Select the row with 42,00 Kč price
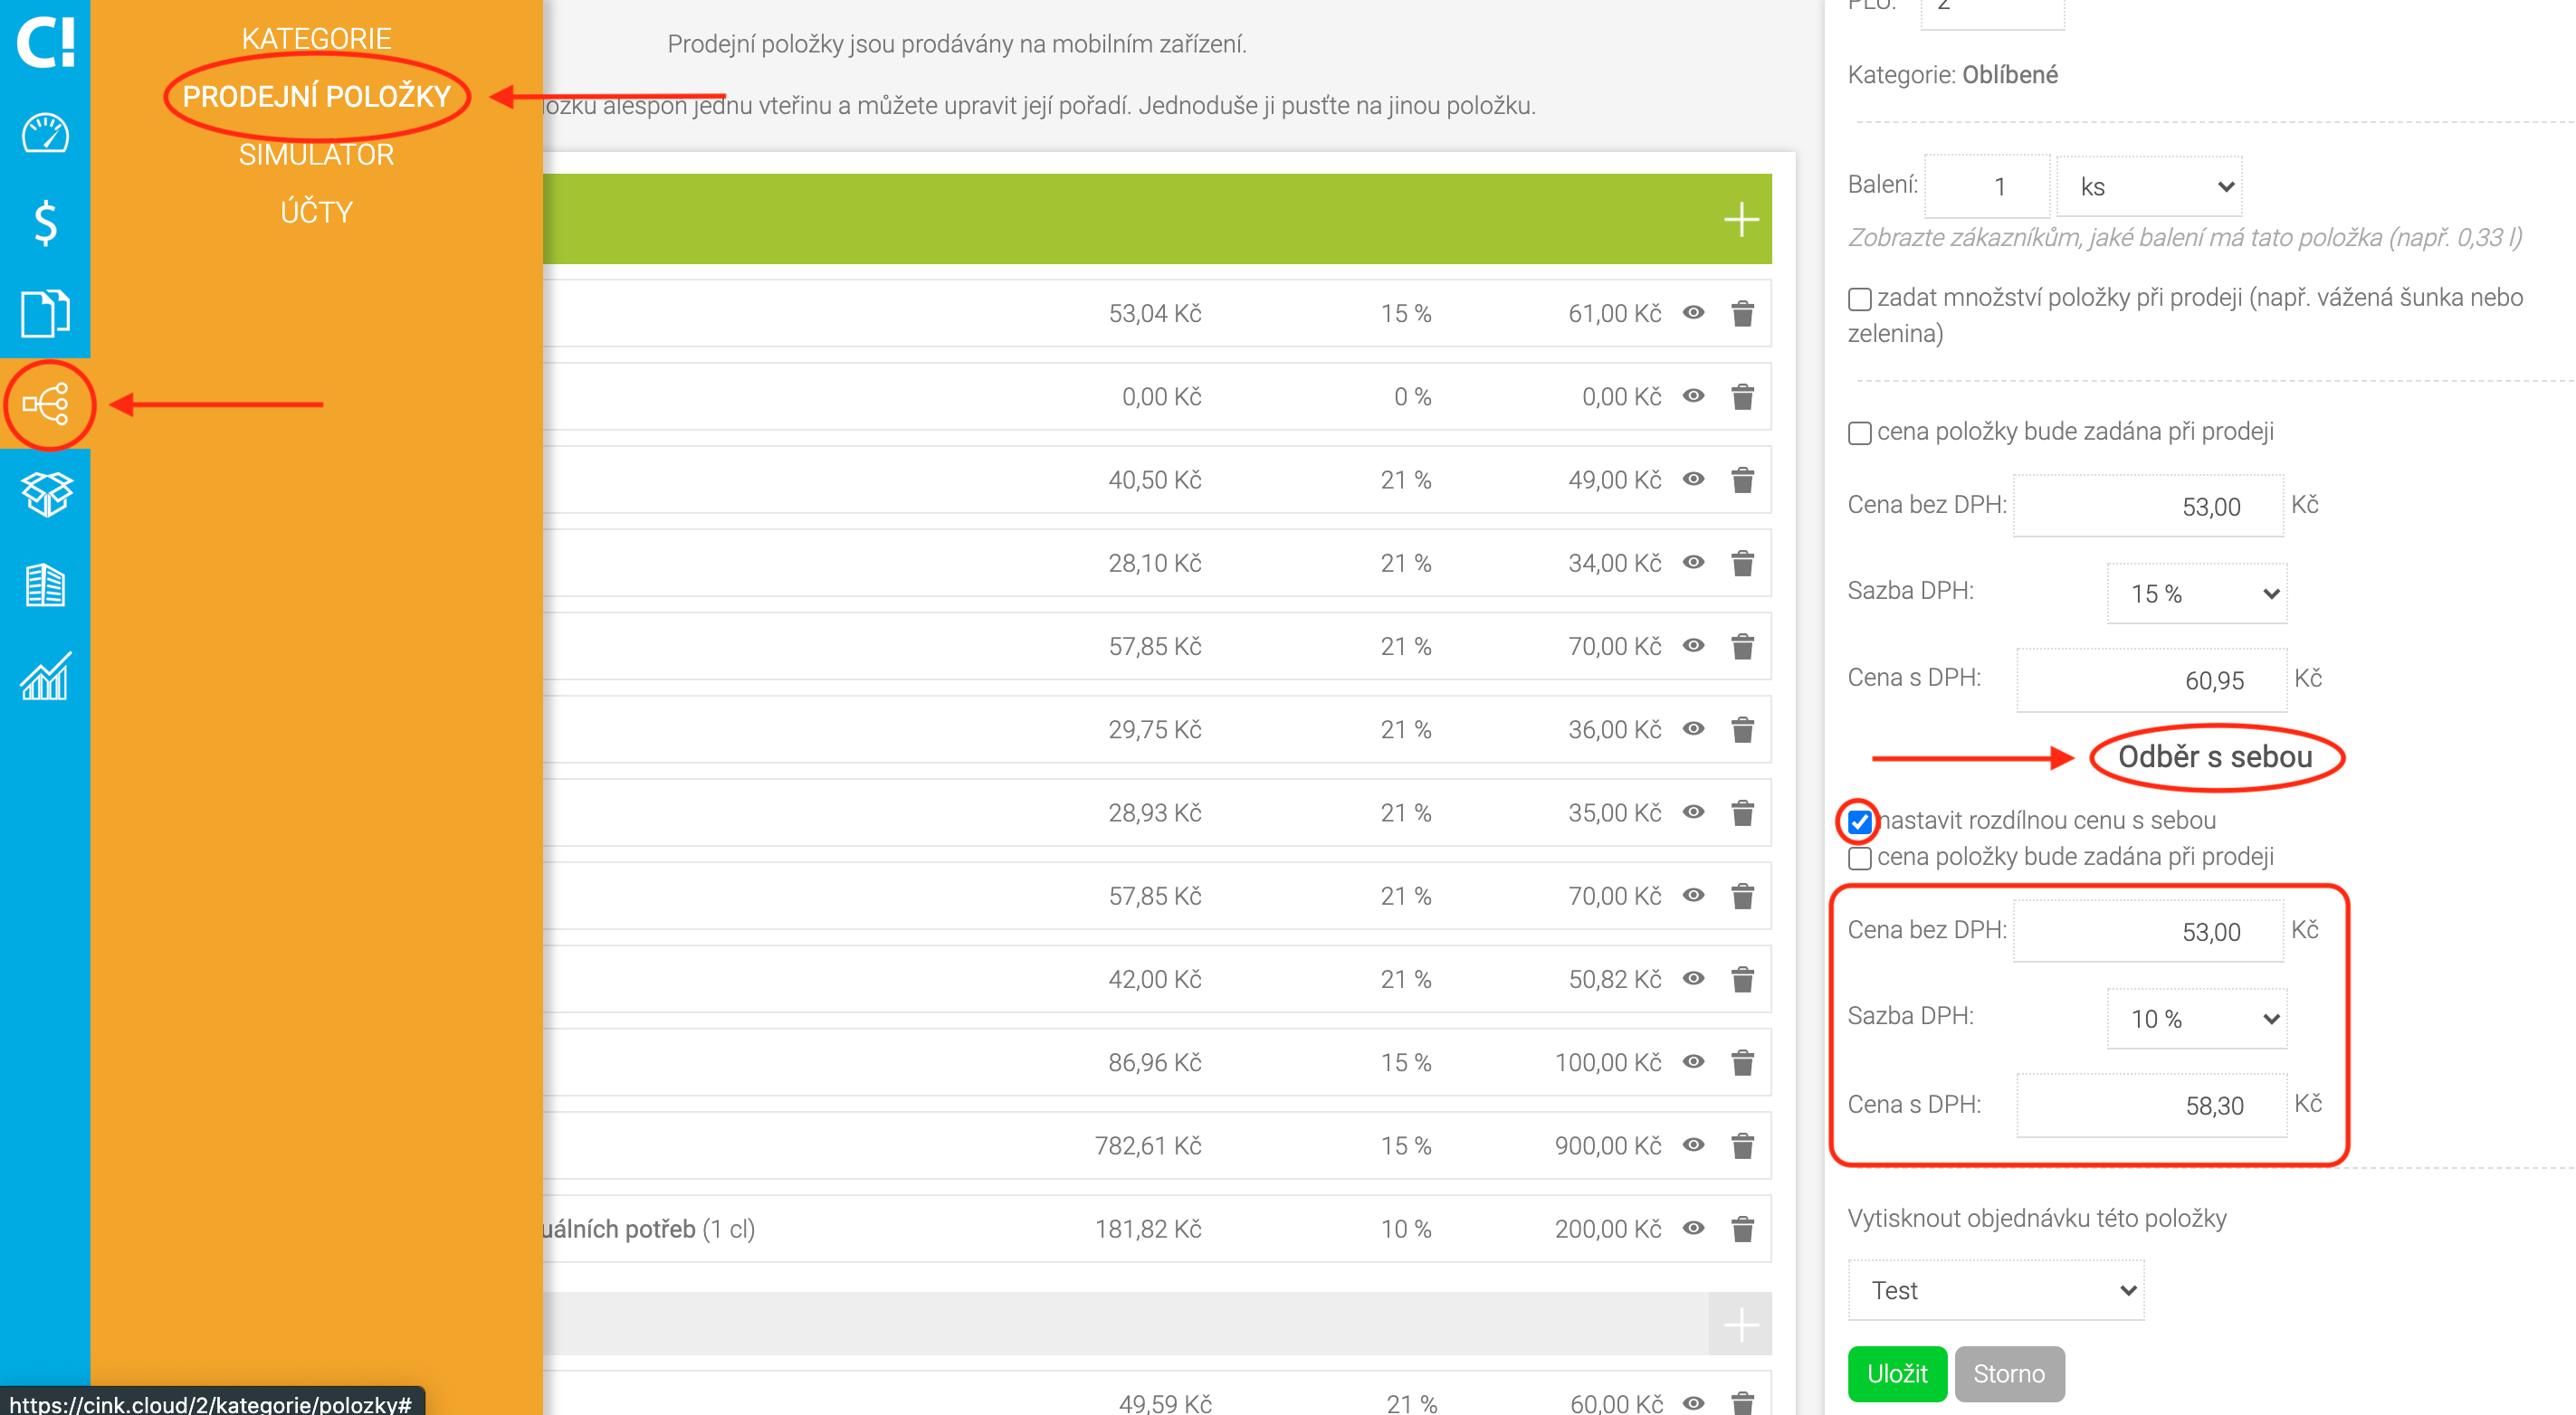This screenshot has width=2576, height=1415. click(x=1156, y=979)
